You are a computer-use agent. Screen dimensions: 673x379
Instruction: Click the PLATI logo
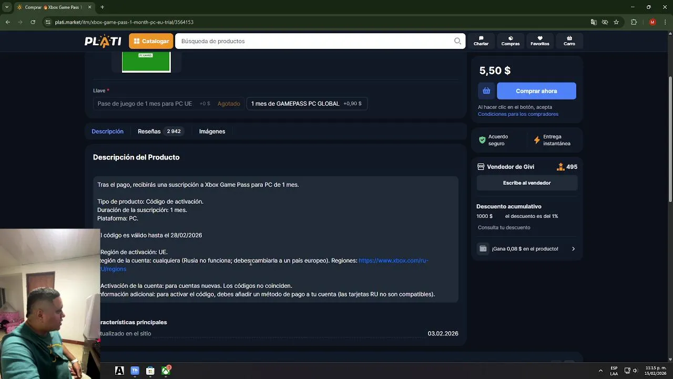point(103,41)
